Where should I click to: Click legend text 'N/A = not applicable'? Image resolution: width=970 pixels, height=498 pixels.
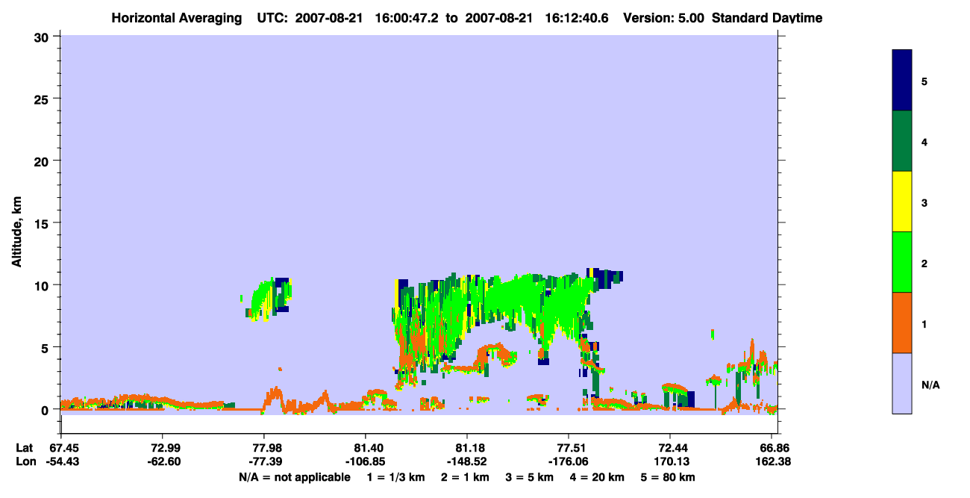coord(294,477)
